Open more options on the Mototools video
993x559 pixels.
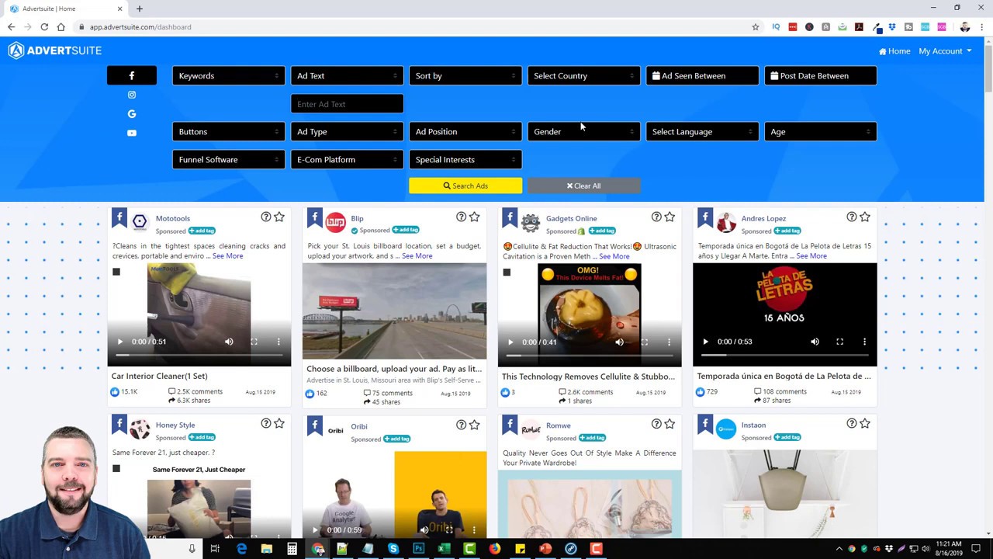279,342
